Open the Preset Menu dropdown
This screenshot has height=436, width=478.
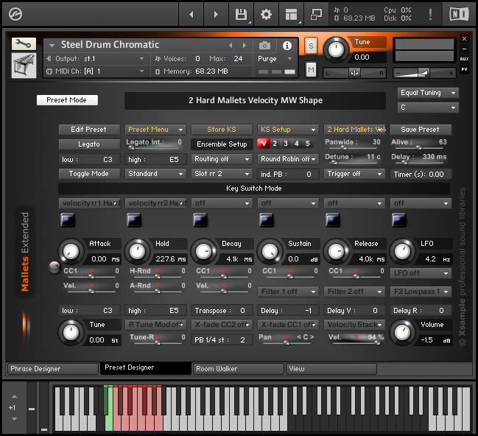tap(155, 130)
